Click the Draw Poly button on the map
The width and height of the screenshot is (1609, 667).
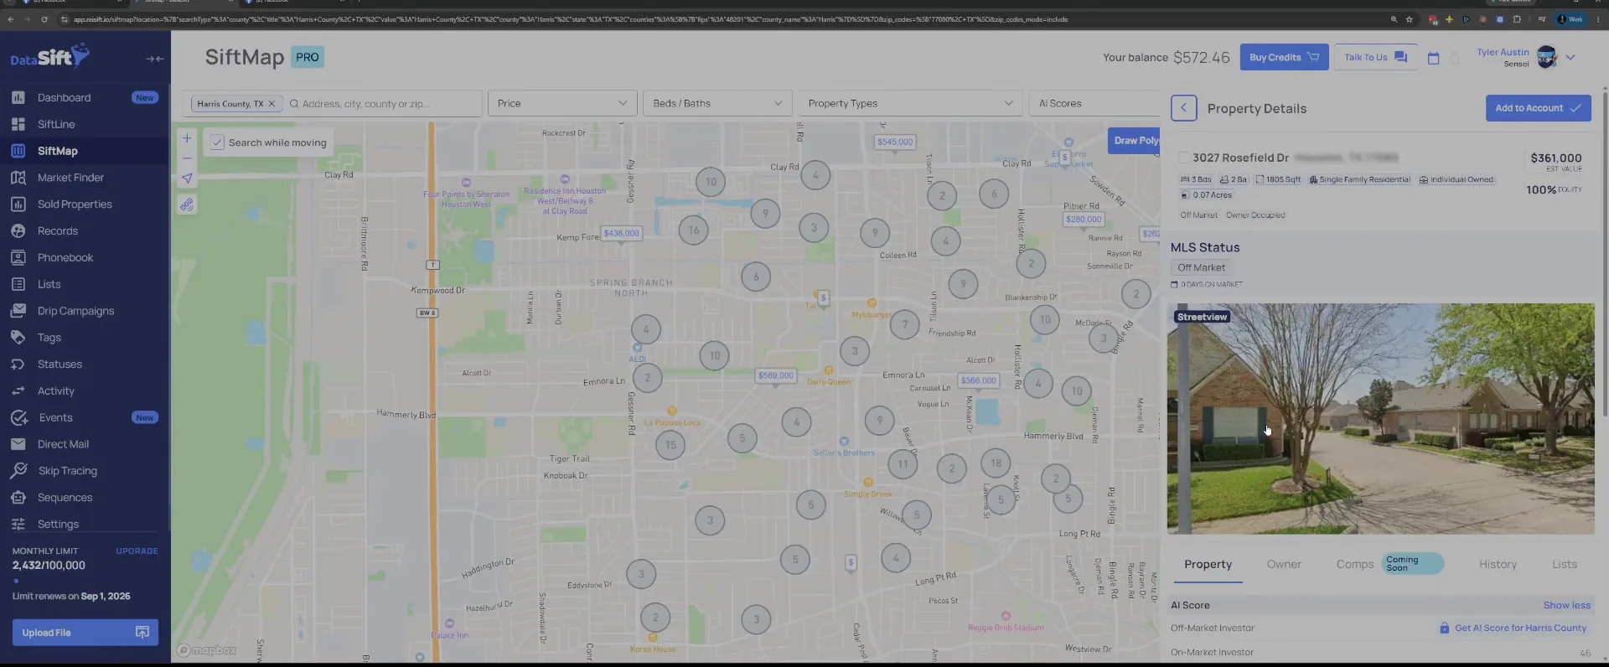[x=1136, y=141]
